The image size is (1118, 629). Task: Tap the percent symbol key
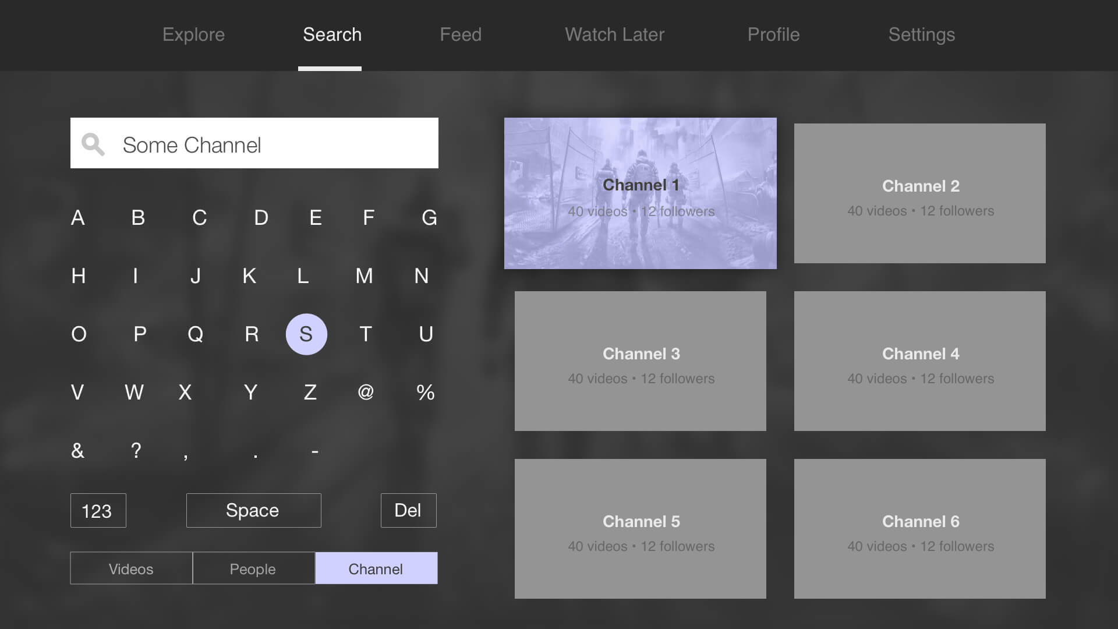pos(426,393)
